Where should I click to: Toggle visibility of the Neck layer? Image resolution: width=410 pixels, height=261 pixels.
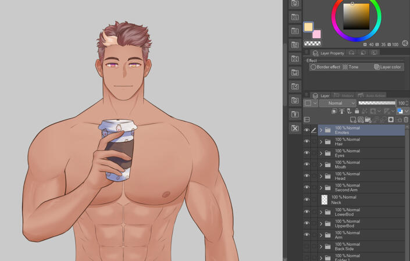point(306,200)
